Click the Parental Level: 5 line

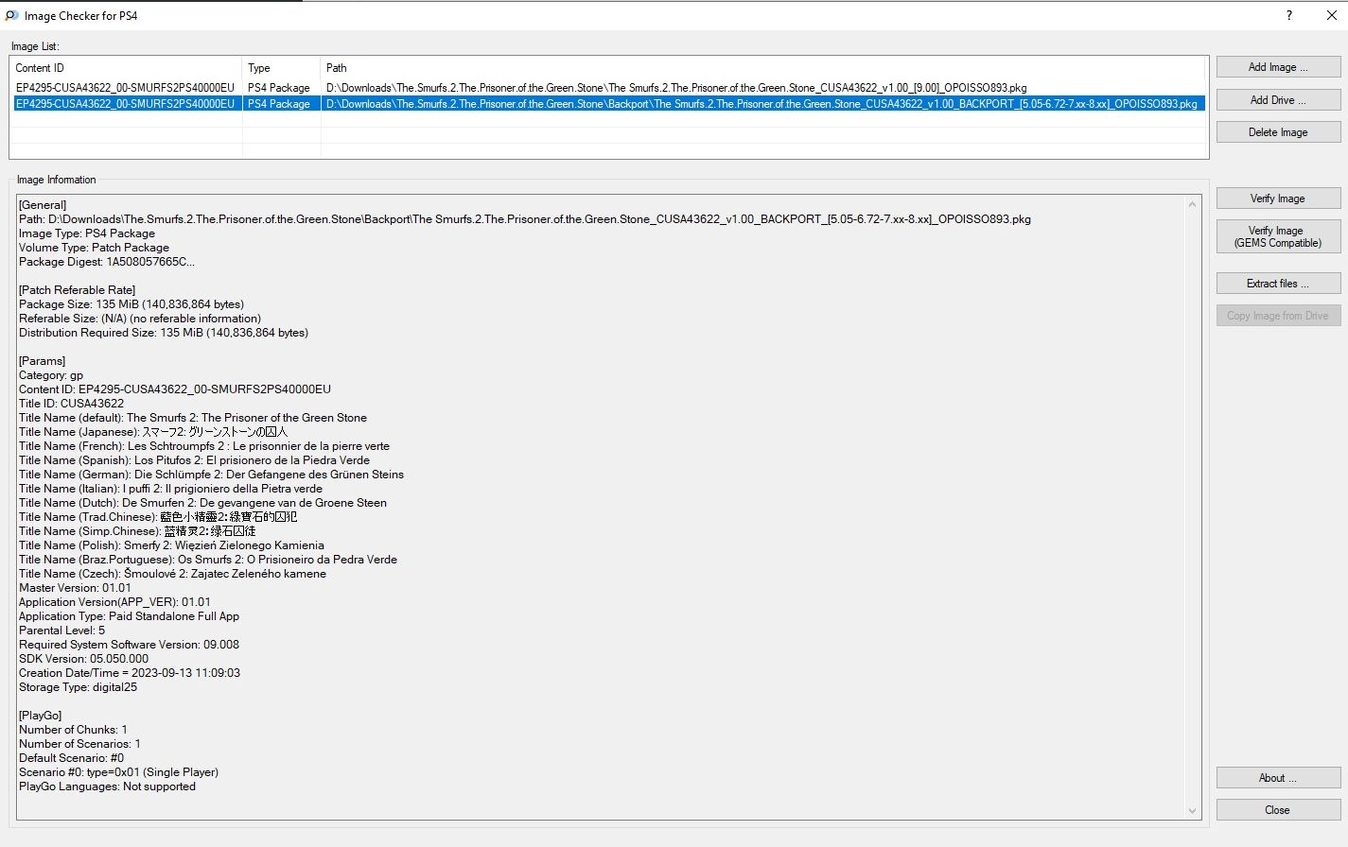coord(61,631)
